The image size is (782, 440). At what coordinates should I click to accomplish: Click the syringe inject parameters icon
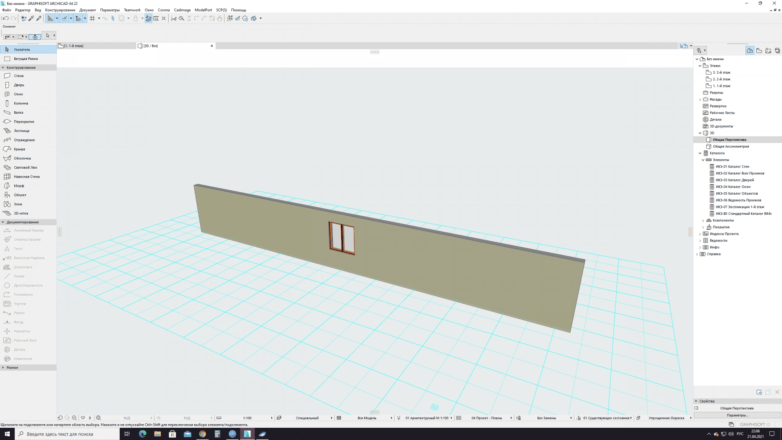click(x=39, y=18)
